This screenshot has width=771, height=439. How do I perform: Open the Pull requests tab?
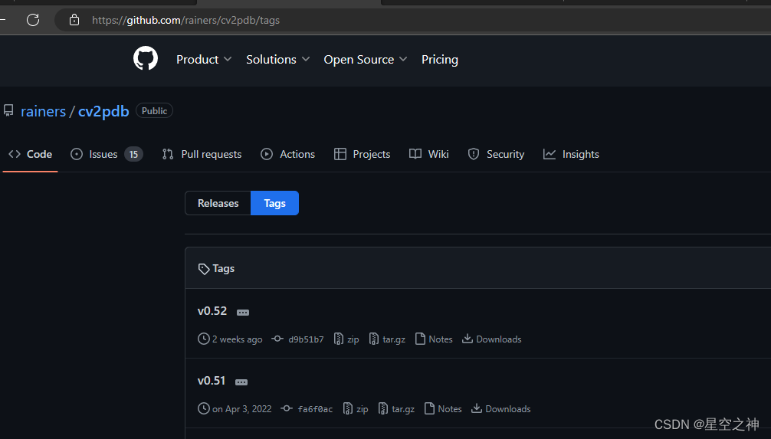[x=202, y=154]
